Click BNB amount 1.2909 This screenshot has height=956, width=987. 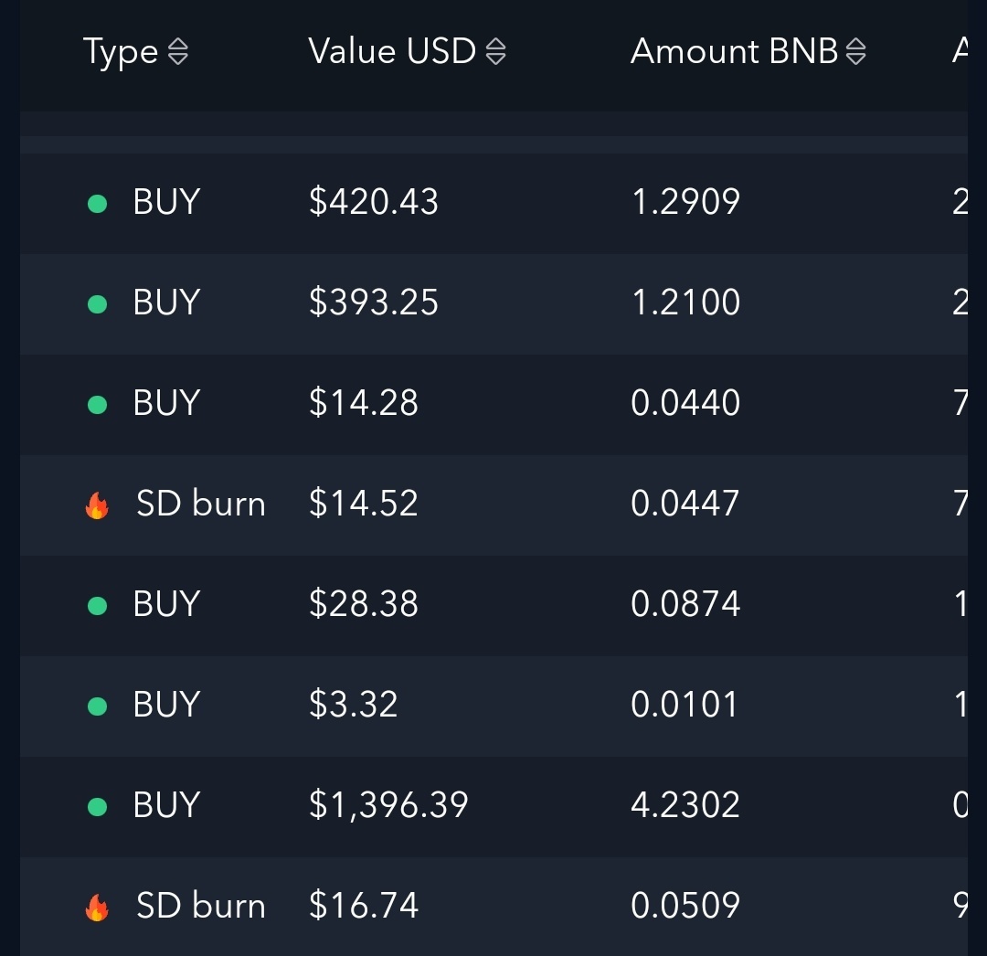pos(685,202)
